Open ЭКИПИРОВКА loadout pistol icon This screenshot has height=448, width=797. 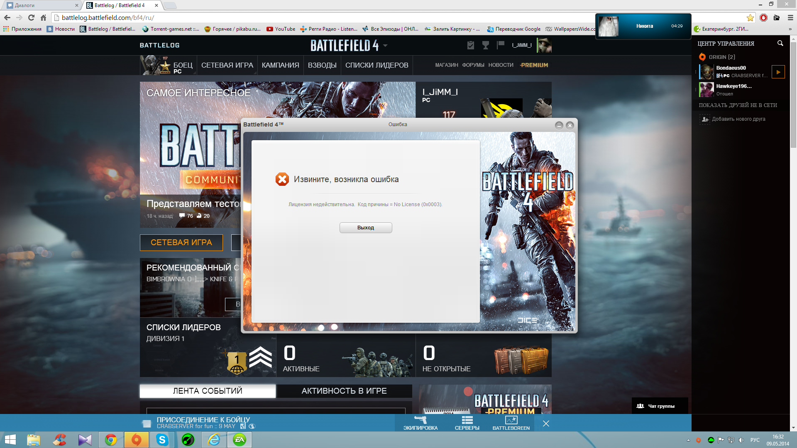point(421,423)
